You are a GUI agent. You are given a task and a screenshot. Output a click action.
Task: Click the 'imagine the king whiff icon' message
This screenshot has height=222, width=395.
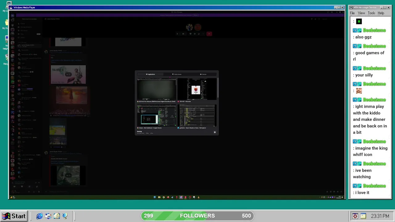tap(370, 151)
